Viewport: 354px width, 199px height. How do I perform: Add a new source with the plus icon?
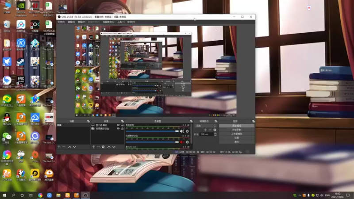[93, 147]
